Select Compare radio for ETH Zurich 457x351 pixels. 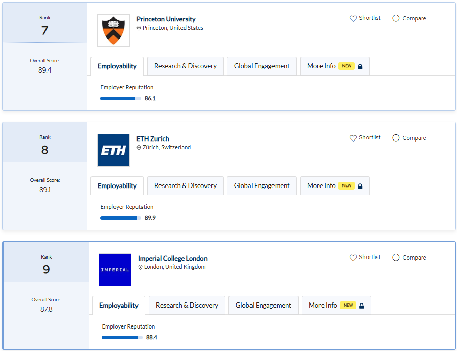(x=396, y=138)
